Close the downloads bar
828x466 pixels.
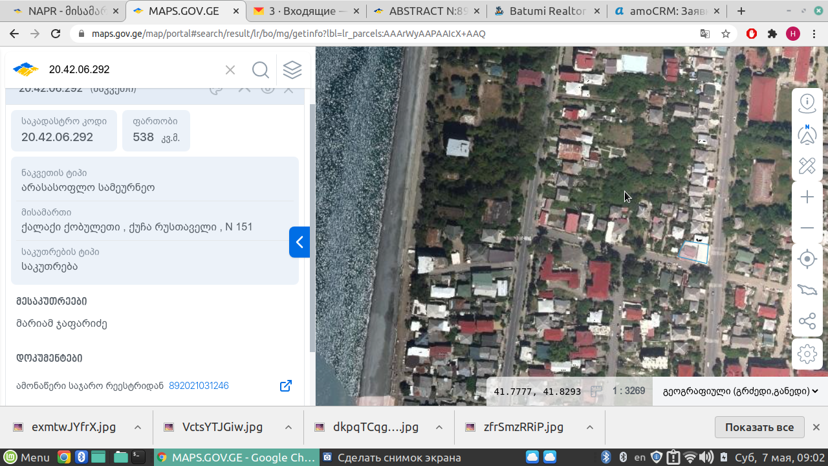coord(816,427)
